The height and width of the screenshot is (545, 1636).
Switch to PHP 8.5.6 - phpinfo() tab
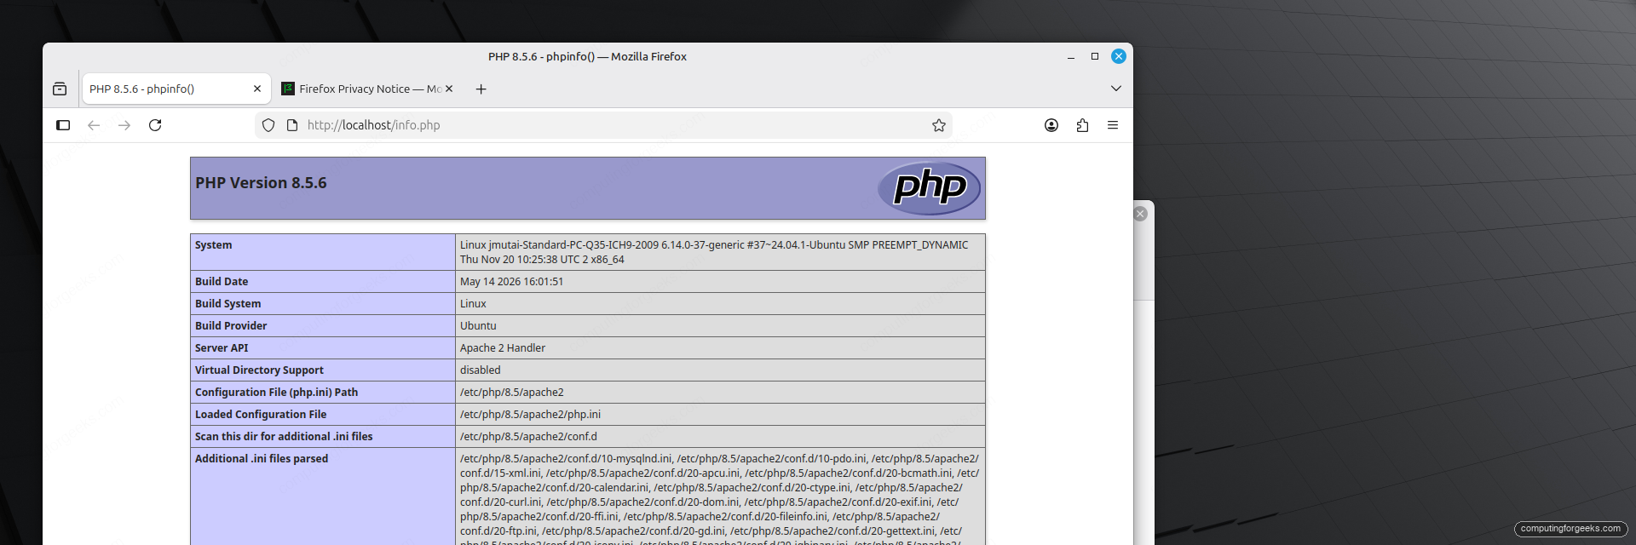point(176,89)
